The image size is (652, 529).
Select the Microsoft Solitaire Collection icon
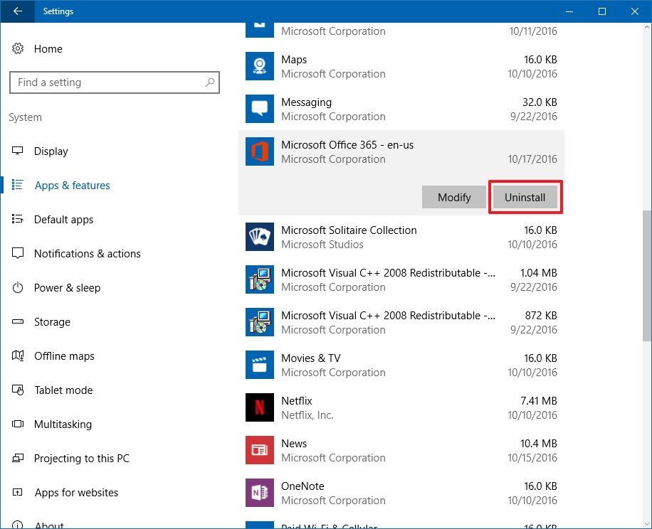259,237
